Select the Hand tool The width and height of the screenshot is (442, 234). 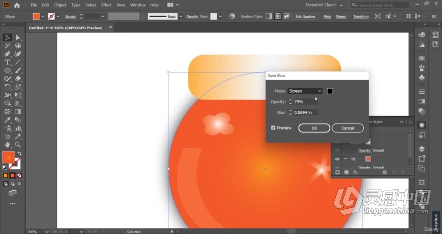coord(7,145)
